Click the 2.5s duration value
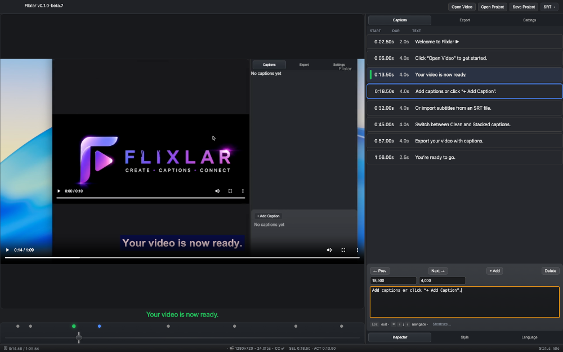 point(404,157)
